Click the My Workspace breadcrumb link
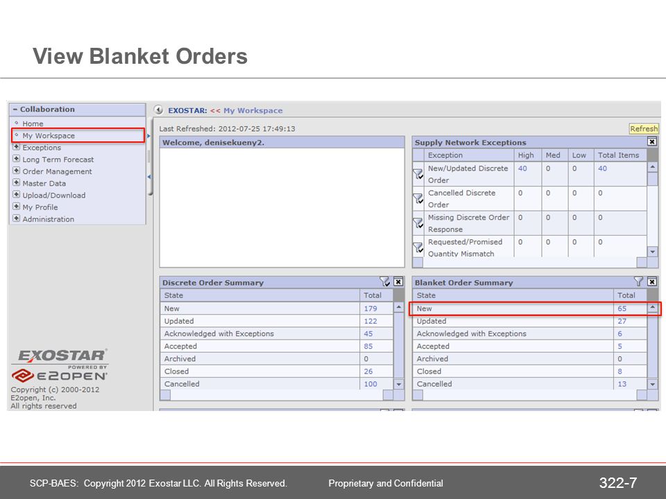The height and width of the screenshot is (499, 666). pyautogui.click(x=253, y=110)
